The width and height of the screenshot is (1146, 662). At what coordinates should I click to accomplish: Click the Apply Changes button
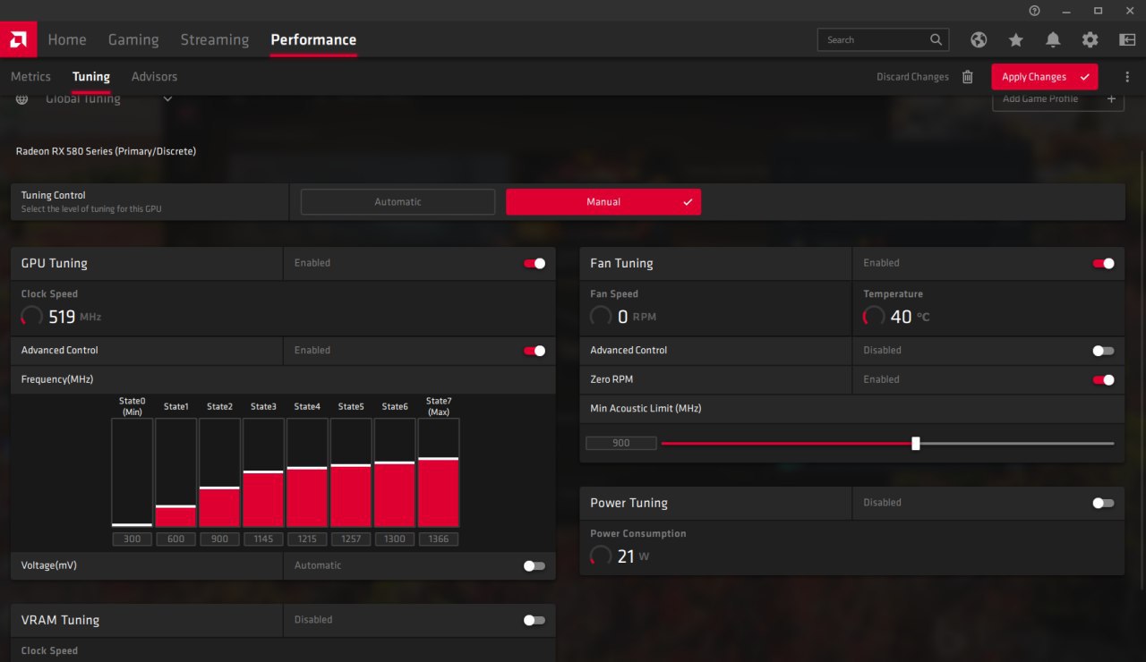[x=1044, y=77]
